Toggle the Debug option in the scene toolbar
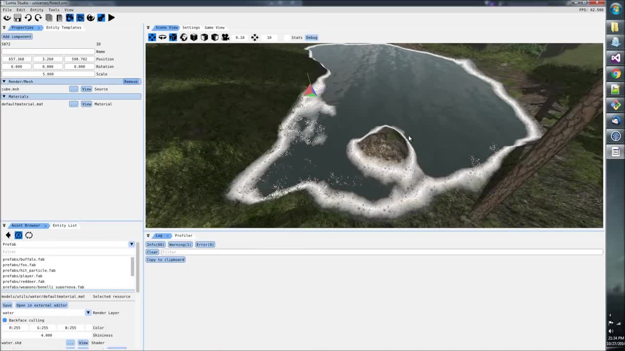Image resolution: width=625 pixels, height=351 pixels. [311, 38]
